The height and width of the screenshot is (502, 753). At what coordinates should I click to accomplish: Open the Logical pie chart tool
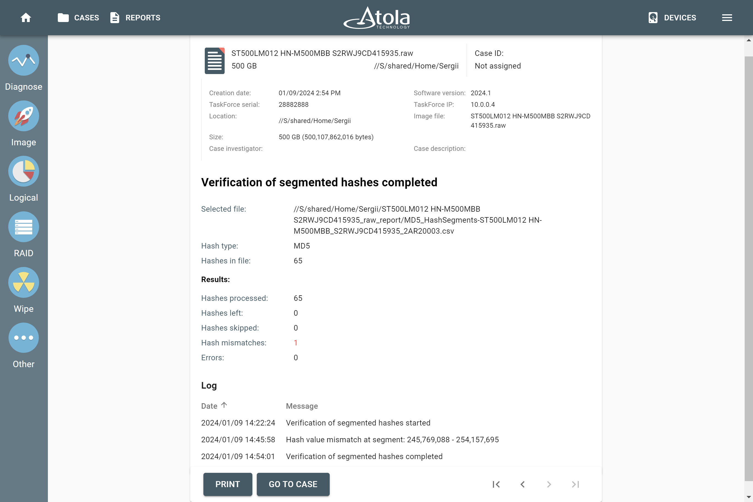coord(24,179)
